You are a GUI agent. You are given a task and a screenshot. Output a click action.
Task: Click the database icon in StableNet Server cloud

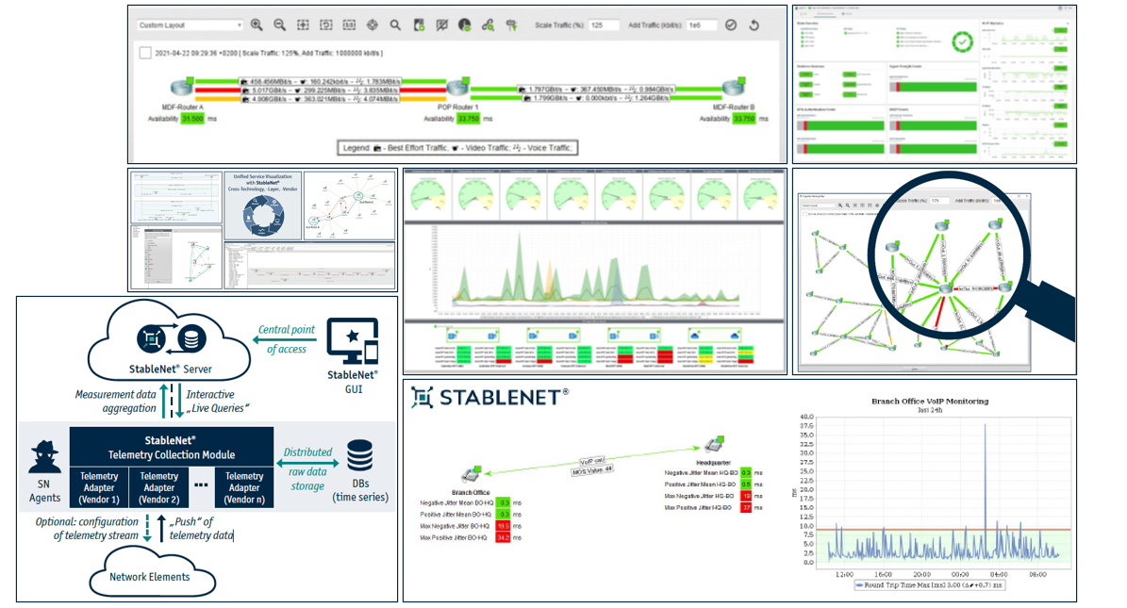[191, 338]
